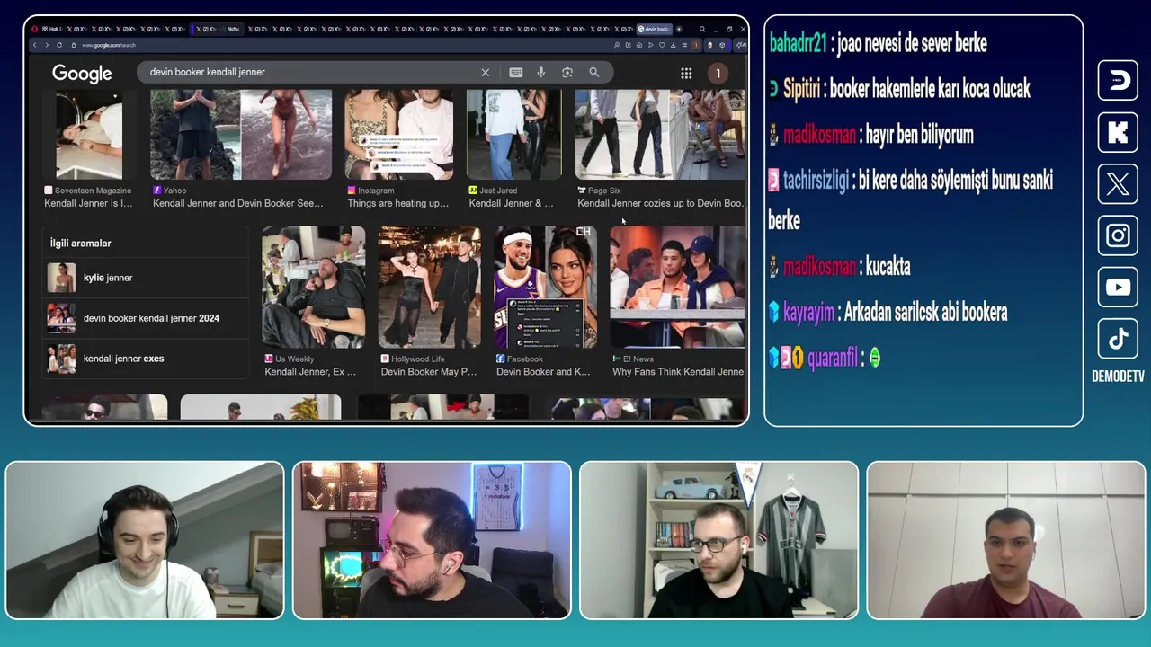
Task: Open search by image camera icon
Action: pos(567,72)
